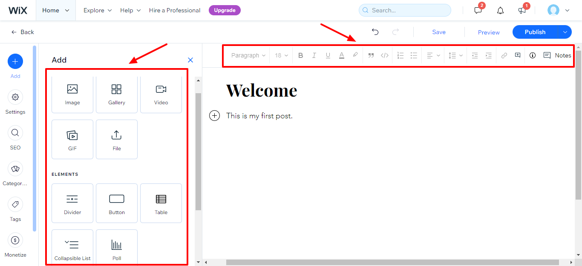Insert a Button element
The image size is (582, 266).
coord(117,203)
